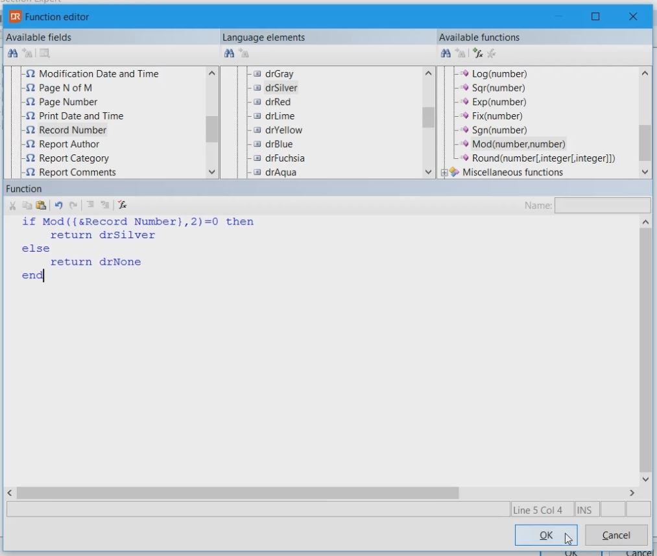
Task: Click Find in the Available functions toolbar
Action: click(x=446, y=54)
